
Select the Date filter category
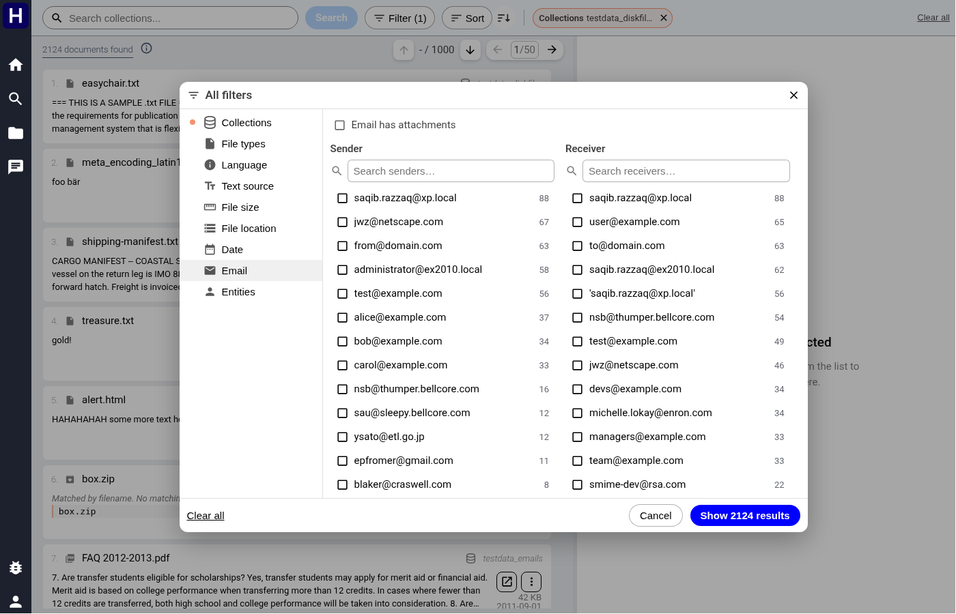(x=251, y=250)
